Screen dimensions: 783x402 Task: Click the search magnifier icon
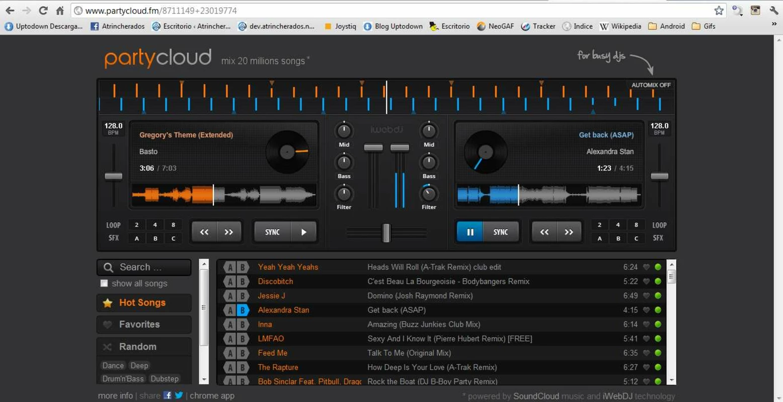(x=108, y=267)
